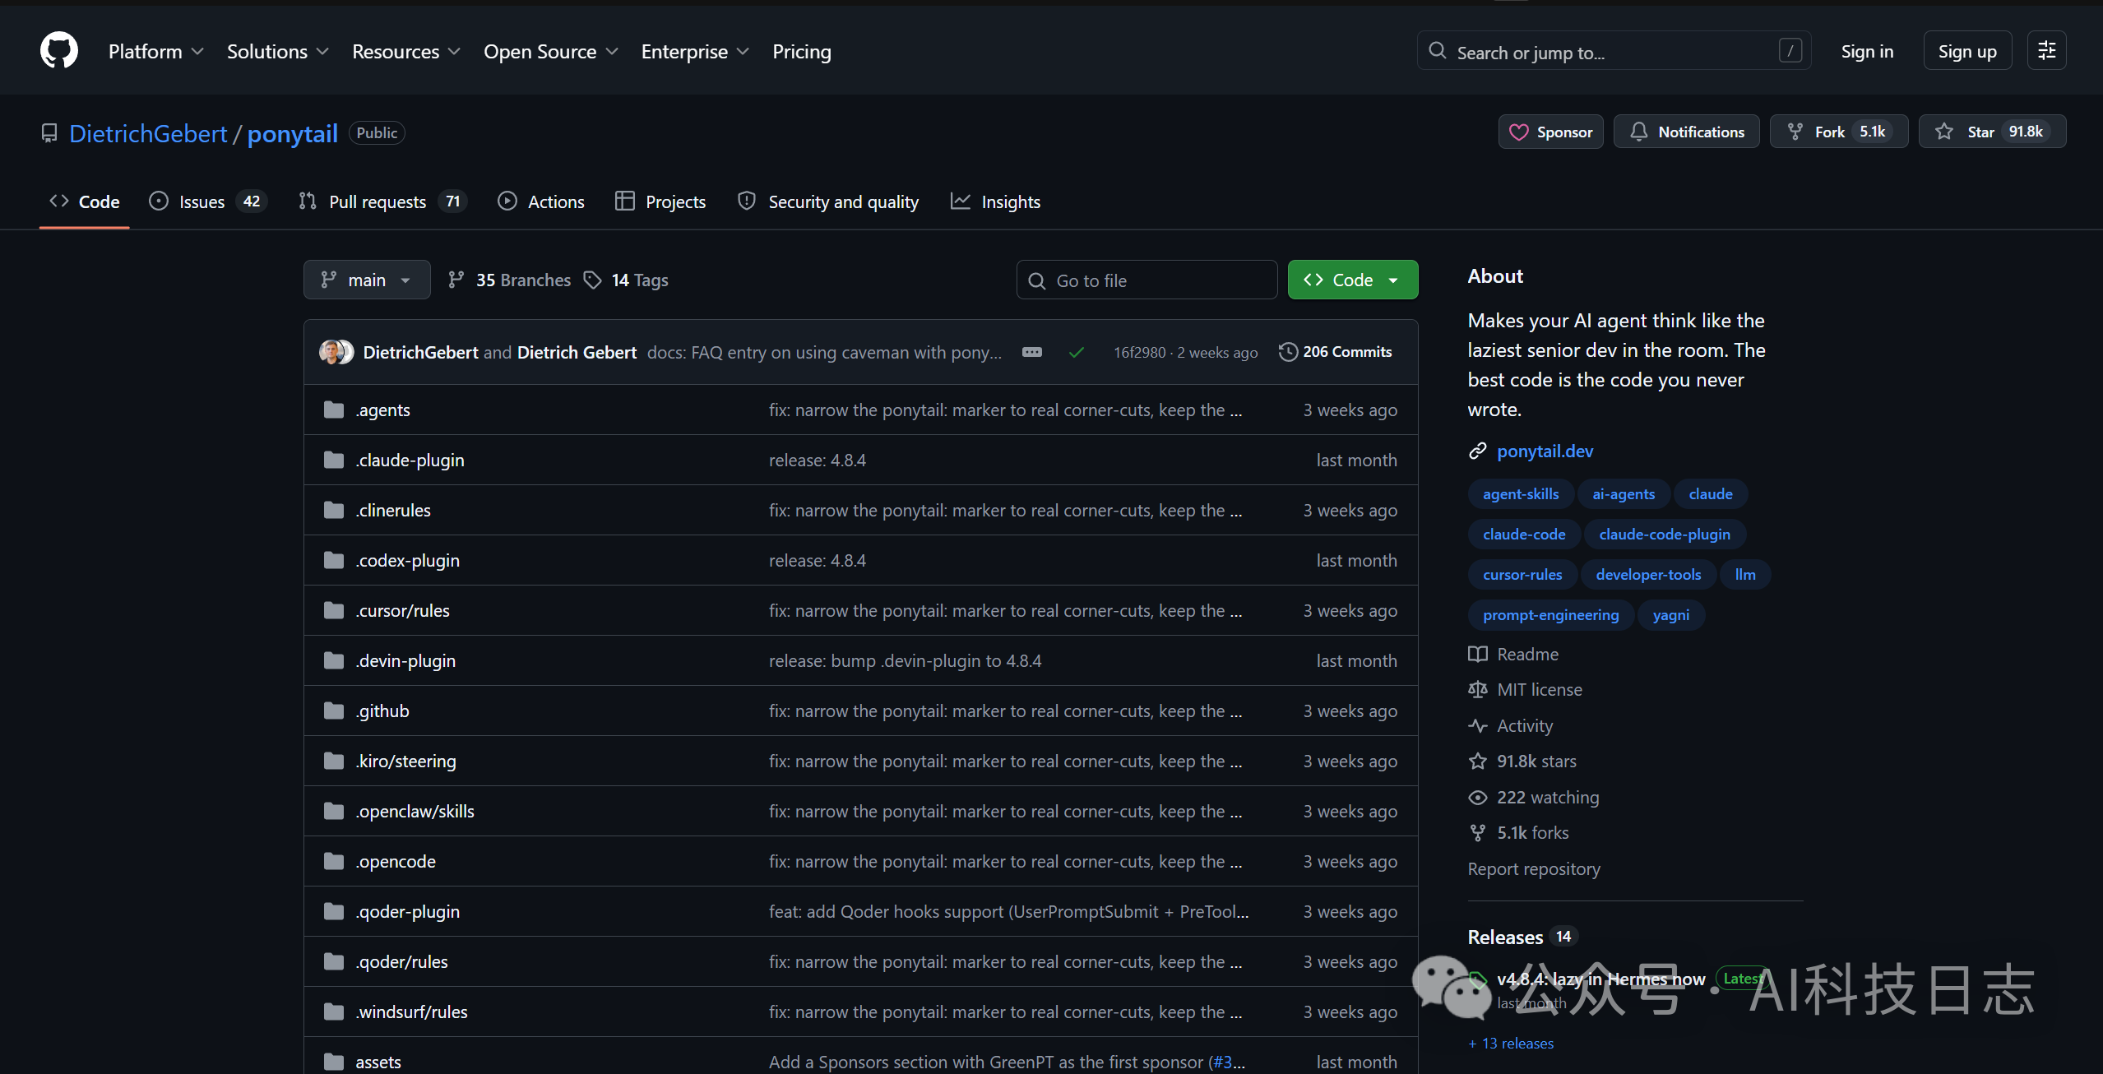Expand the Resources menu

tap(406, 52)
